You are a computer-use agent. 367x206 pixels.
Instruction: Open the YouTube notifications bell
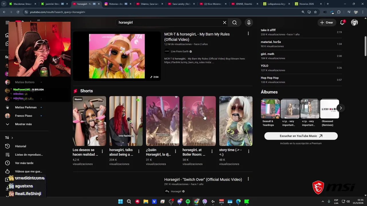[342, 23]
